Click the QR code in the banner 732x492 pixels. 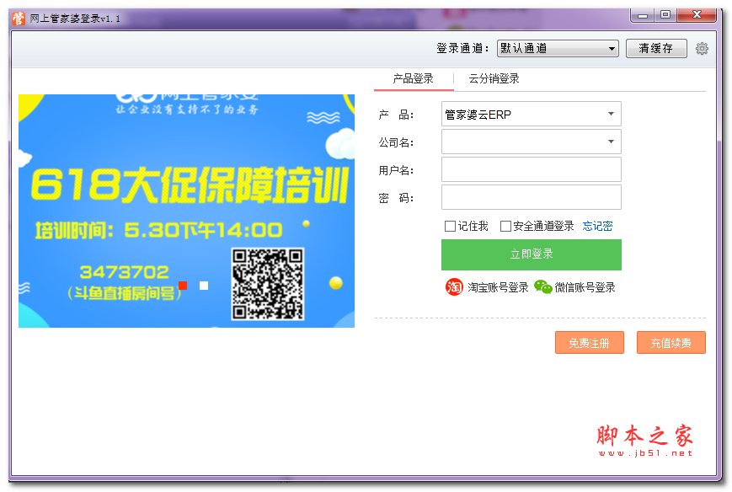coord(268,284)
